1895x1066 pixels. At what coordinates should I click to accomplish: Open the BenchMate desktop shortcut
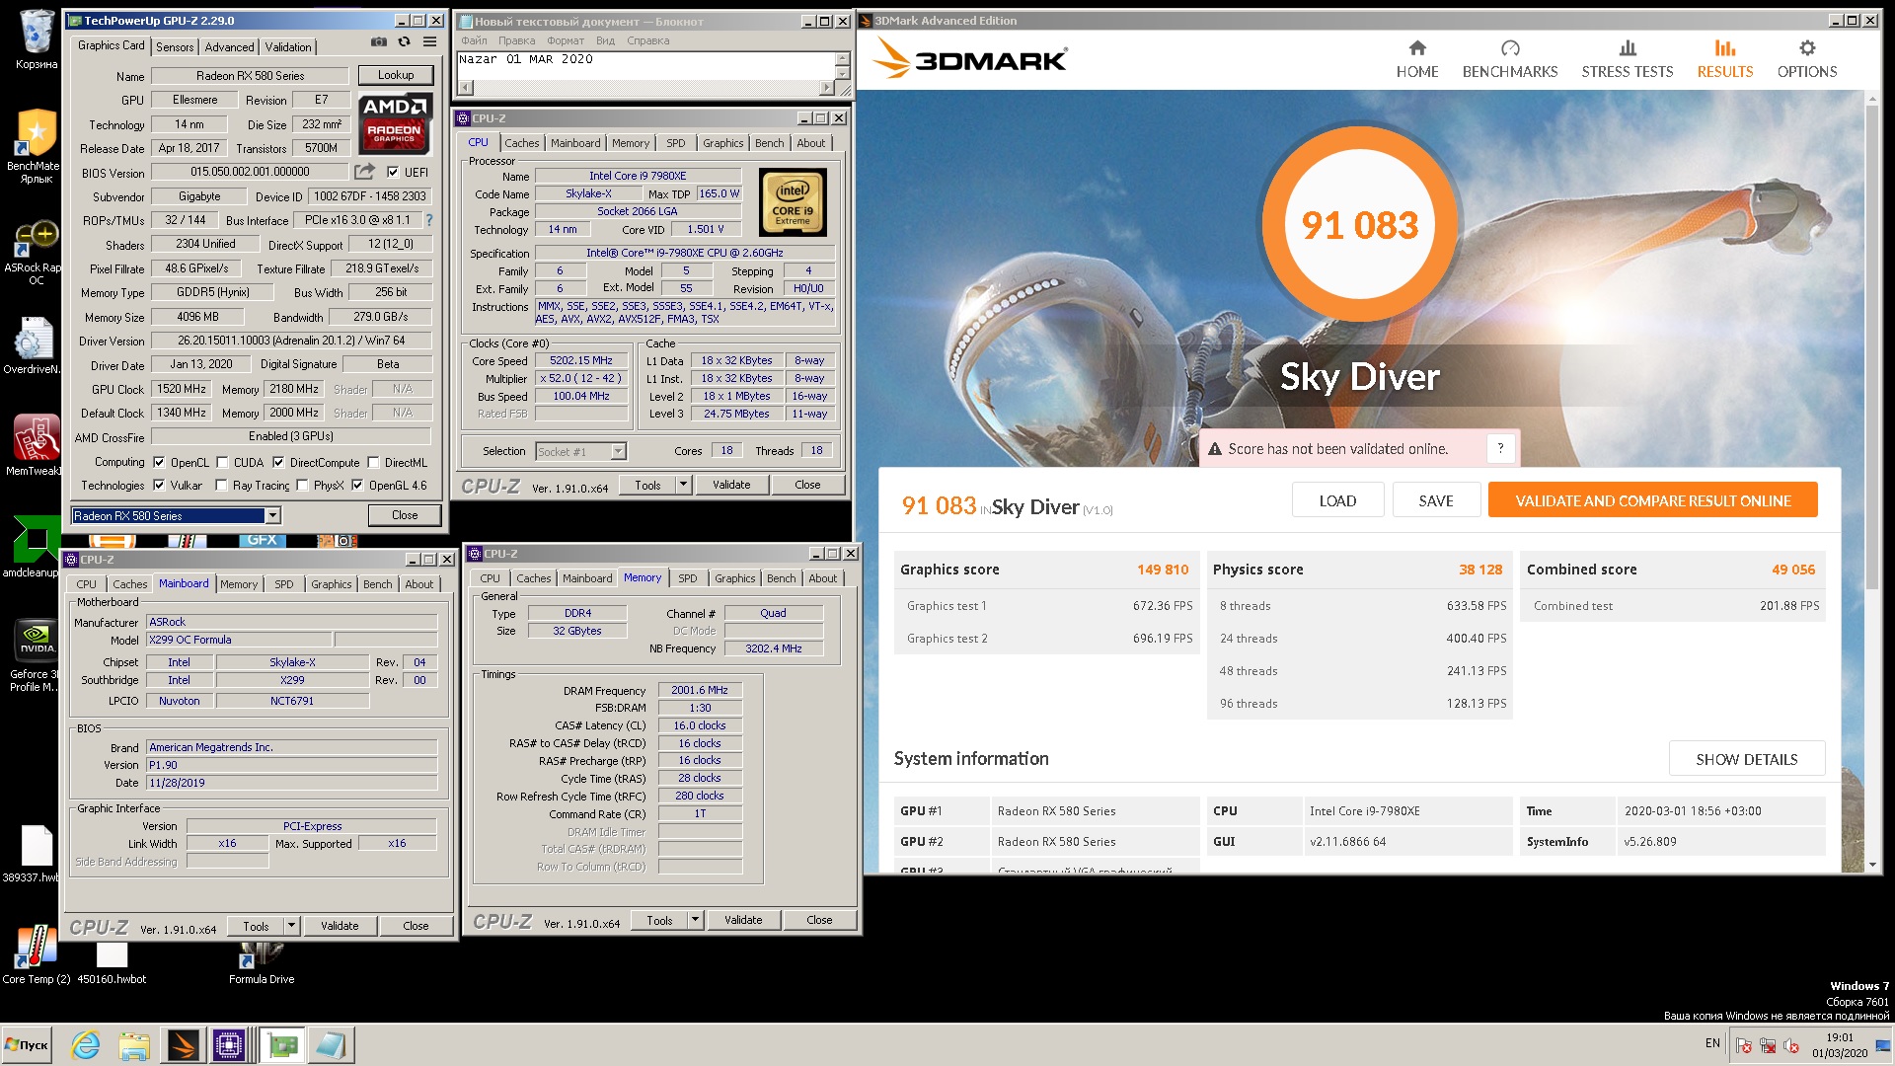click(37, 146)
